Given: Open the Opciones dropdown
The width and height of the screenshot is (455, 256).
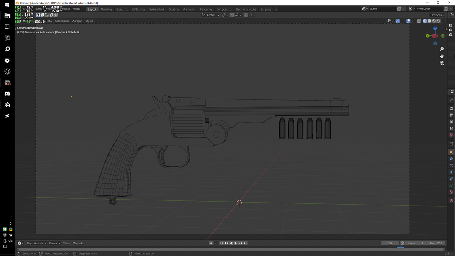Looking at the screenshot, I should tap(437, 15).
